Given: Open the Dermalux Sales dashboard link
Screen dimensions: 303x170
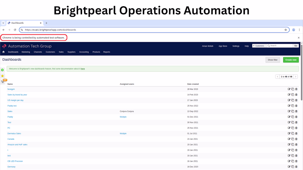Looking at the screenshot, I should click(14, 133).
